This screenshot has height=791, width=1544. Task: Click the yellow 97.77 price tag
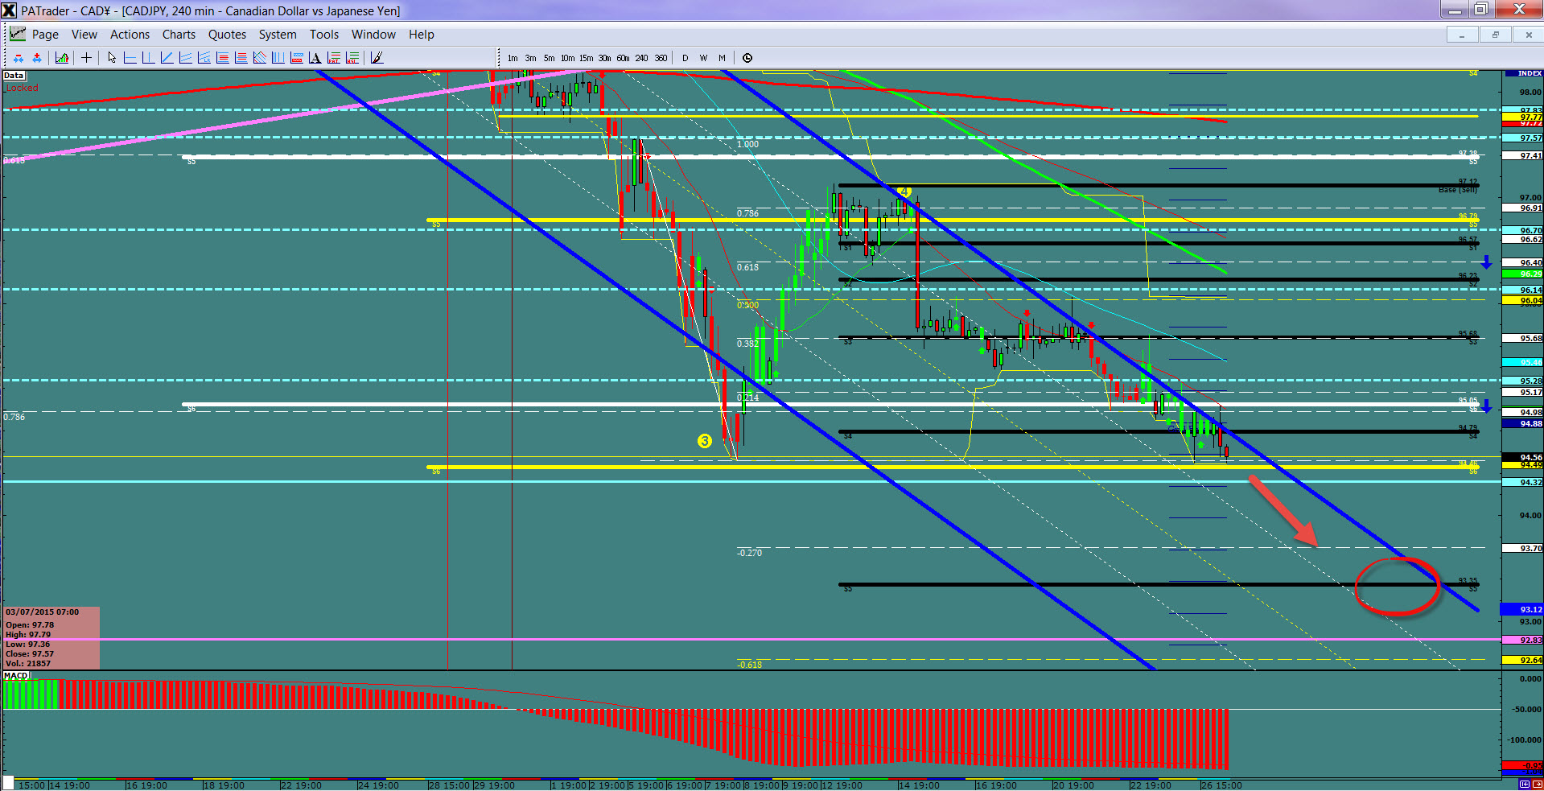click(x=1522, y=117)
